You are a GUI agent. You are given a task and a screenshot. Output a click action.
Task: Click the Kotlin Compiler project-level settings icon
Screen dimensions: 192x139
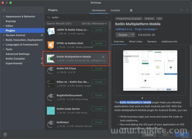coord(42,59)
